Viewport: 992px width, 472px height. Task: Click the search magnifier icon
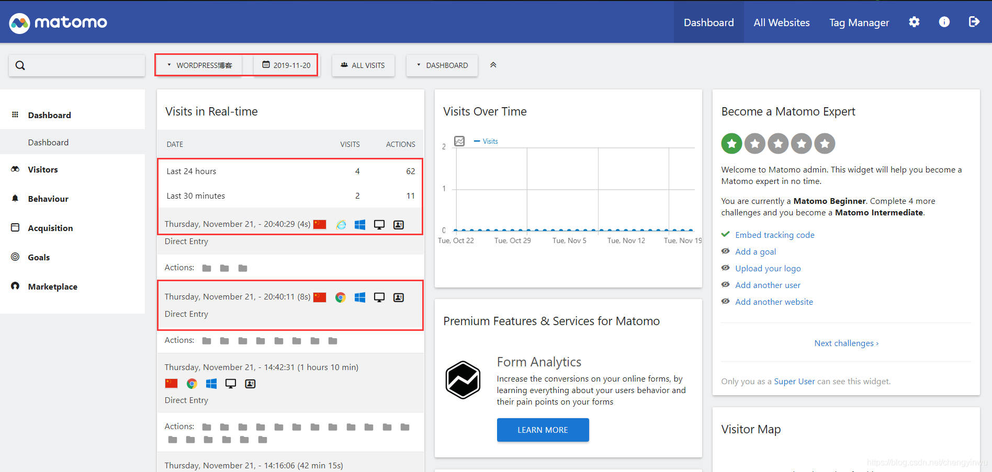[x=20, y=65]
